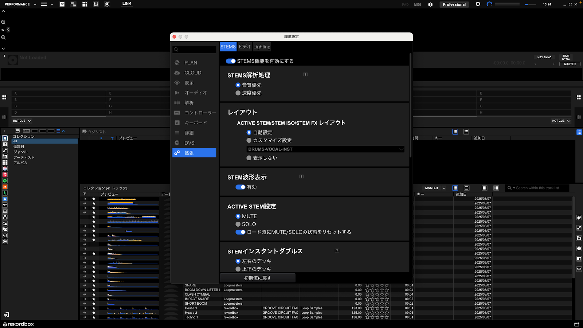
Task: Switch to the Lighting tab
Action: point(262,47)
